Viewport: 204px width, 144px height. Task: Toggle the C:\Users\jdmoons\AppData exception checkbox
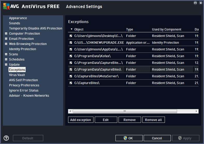(x=71, y=49)
